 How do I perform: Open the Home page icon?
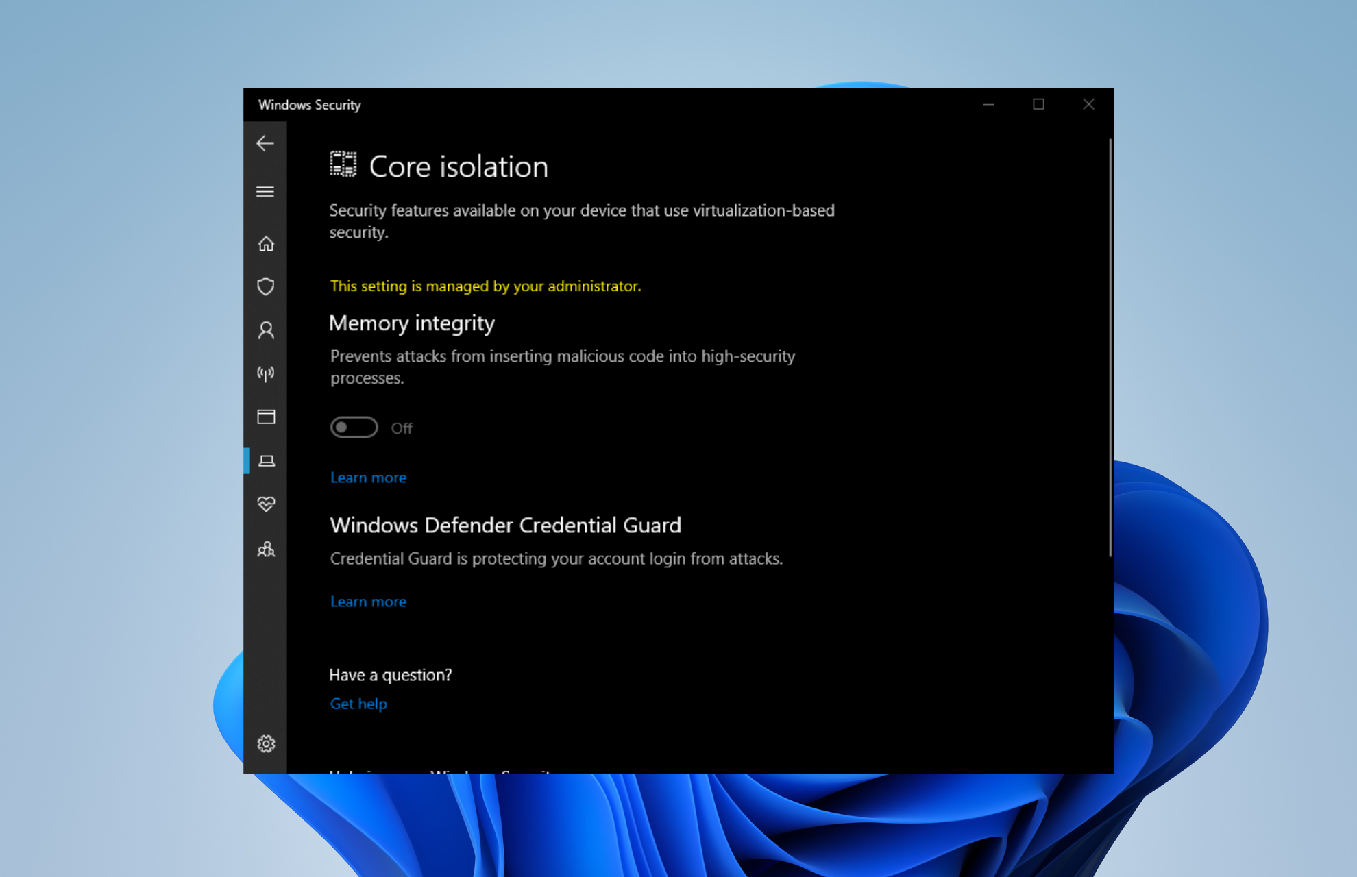point(266,244)
